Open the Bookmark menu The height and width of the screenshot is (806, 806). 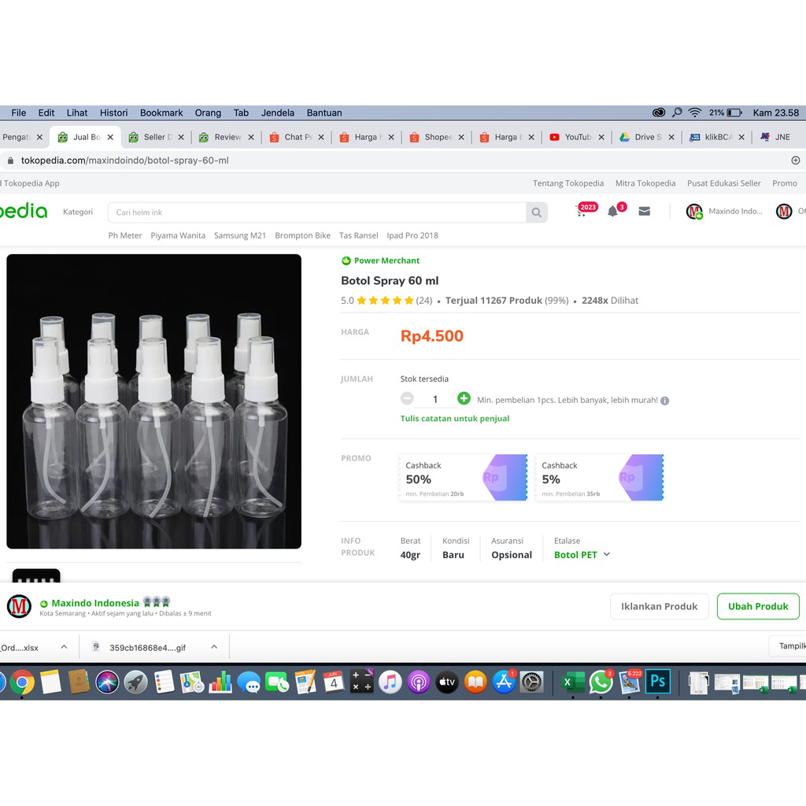161,113
